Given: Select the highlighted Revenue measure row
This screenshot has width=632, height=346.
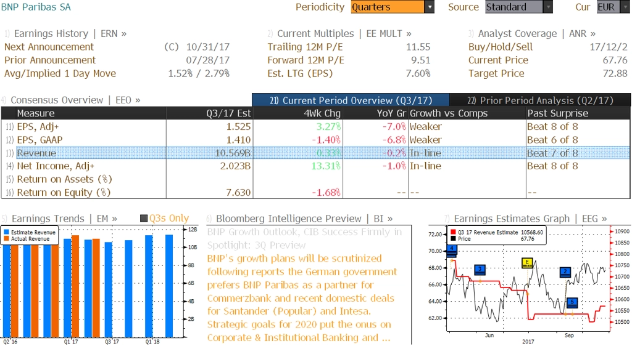Looking at the screenshot, I should (315, 153).
